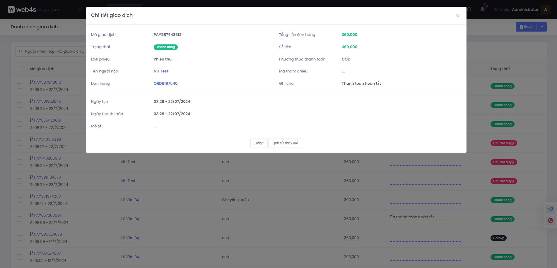Tick checkbox for transaction PAY740265913
Viewport: 557px width, 268px height.
[x=19, y=162]
